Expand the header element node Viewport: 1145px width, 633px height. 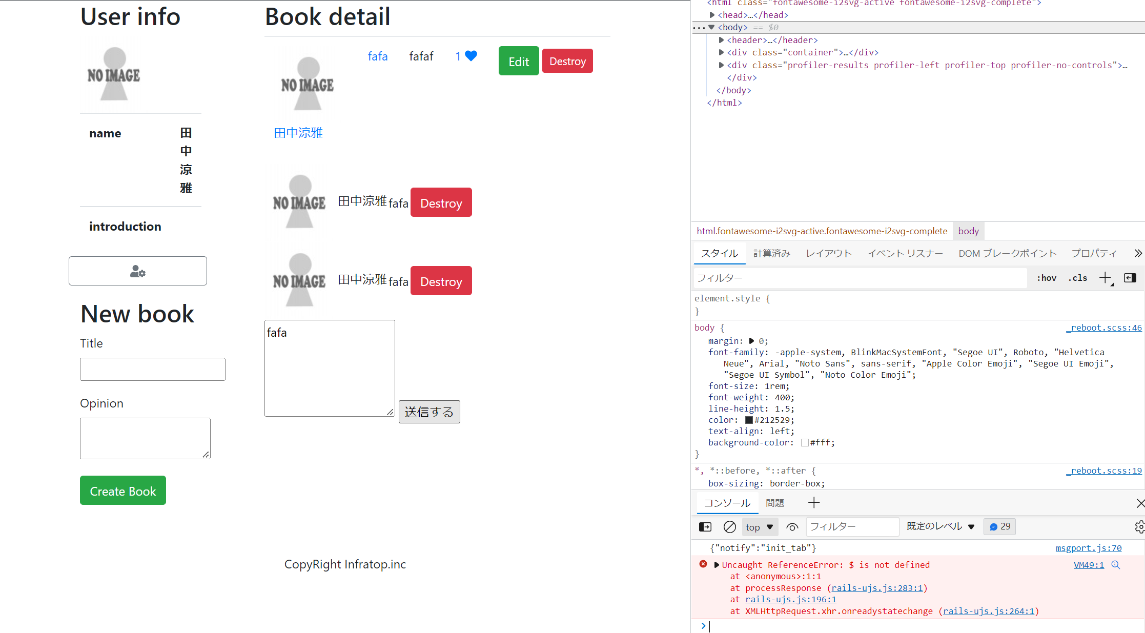[x=722, y=40]
